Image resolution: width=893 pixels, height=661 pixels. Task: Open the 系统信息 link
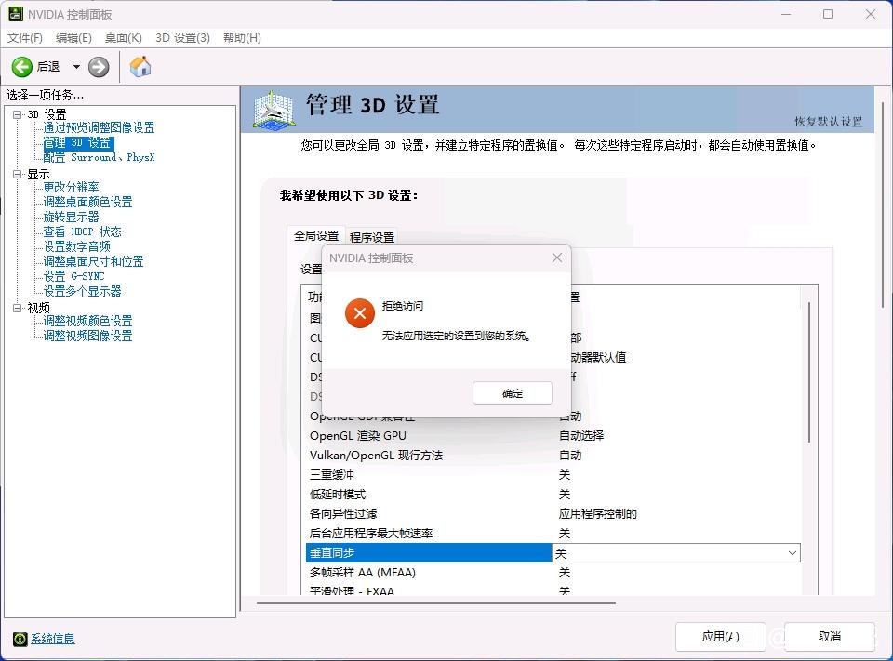[x=53, y=639]
